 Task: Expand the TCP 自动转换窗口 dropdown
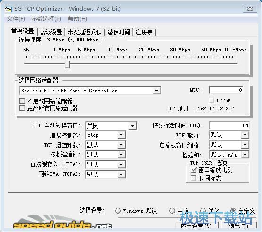132,126
